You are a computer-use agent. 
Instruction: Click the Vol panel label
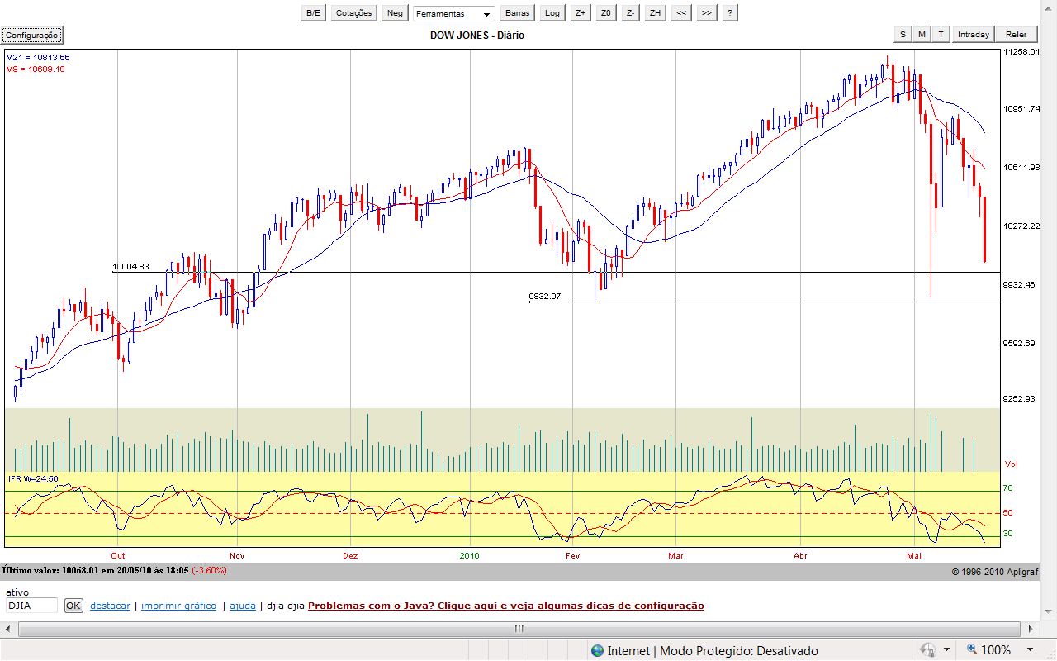coord(1012,464)
